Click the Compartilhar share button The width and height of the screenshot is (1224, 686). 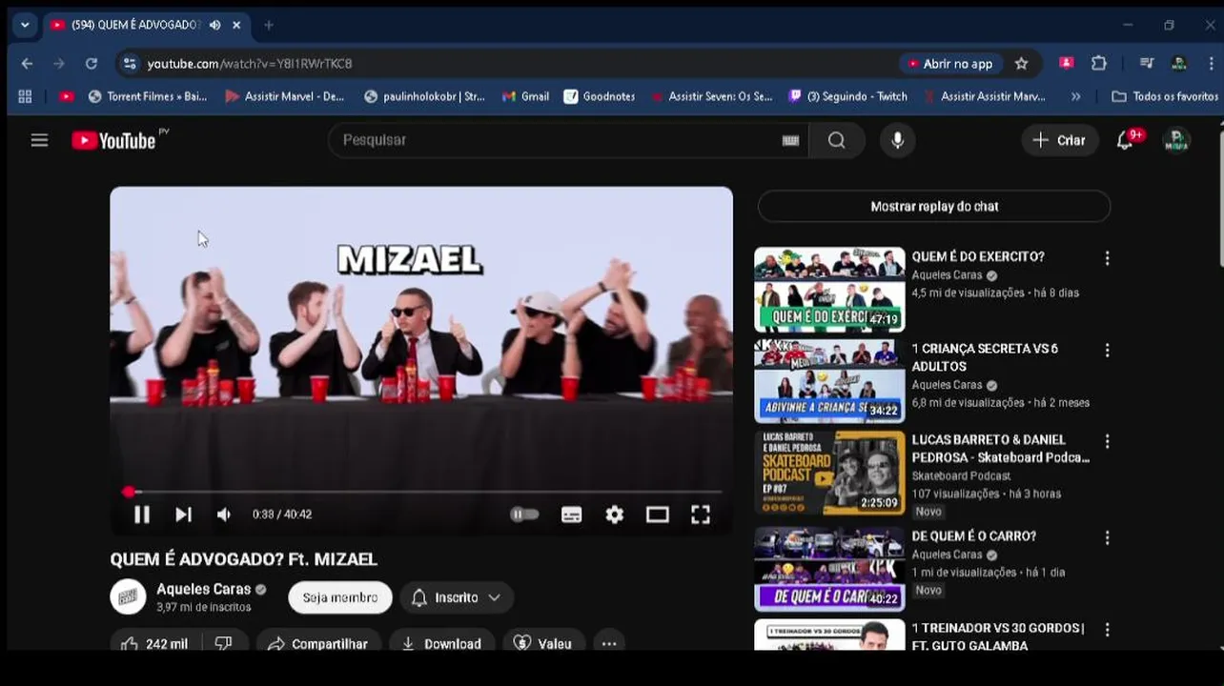tap(318, 643)
